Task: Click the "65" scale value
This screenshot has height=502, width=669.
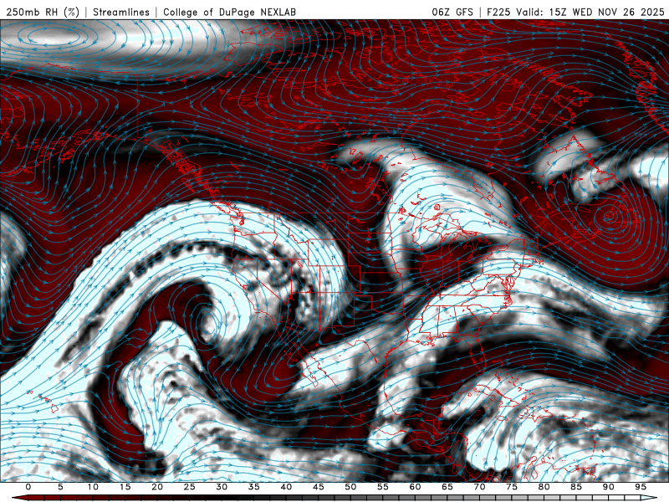Action: 447,487
